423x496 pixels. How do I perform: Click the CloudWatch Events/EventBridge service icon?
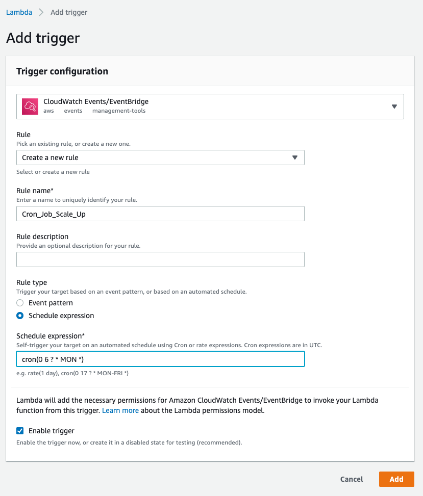click(30, 106)
